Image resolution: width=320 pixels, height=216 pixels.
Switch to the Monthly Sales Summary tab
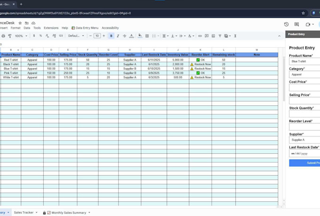tap(69, 213)
